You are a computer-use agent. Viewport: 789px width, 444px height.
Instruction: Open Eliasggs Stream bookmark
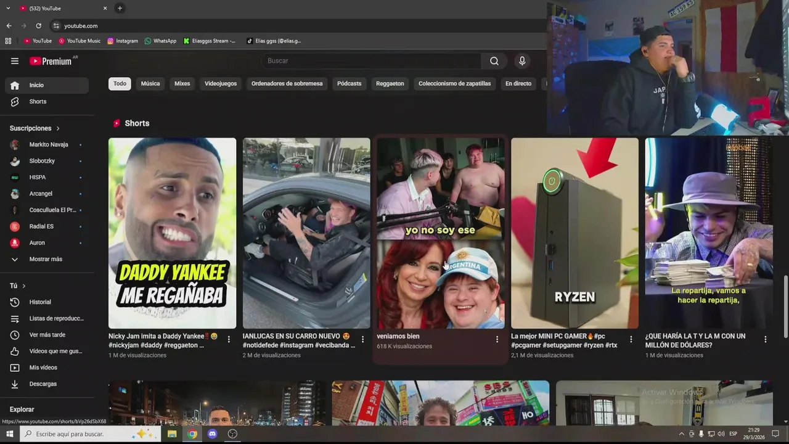coord(209,41)
